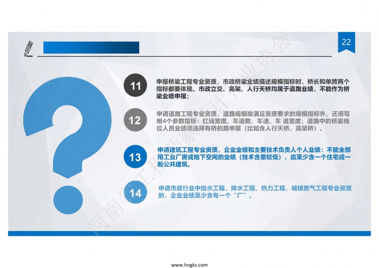Click the item 11 paragraph about 桥梁工程专业资质
The width and height of the screenshot is (379, 268).
click(253, 89)
